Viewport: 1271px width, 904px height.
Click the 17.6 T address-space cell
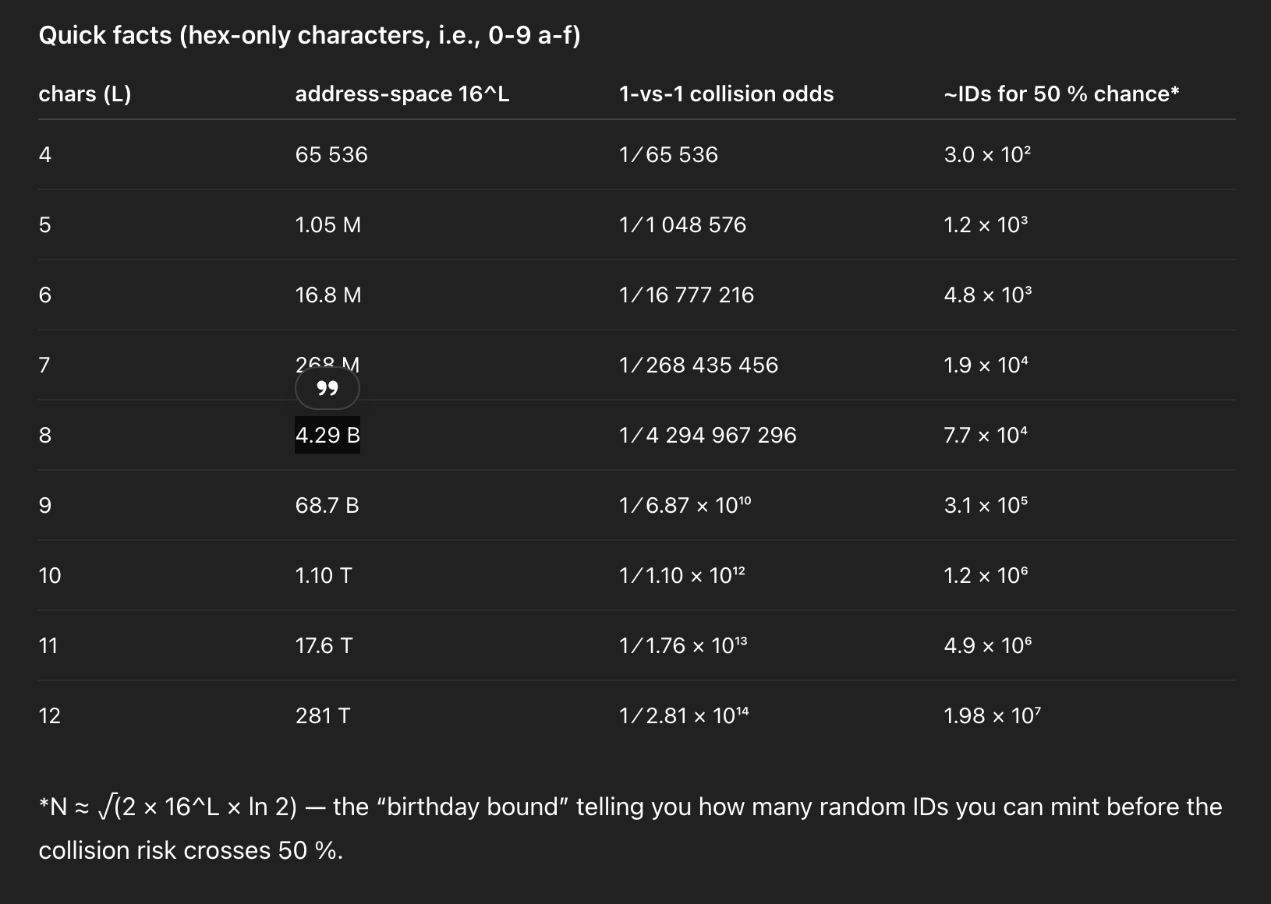pos(324,645)
